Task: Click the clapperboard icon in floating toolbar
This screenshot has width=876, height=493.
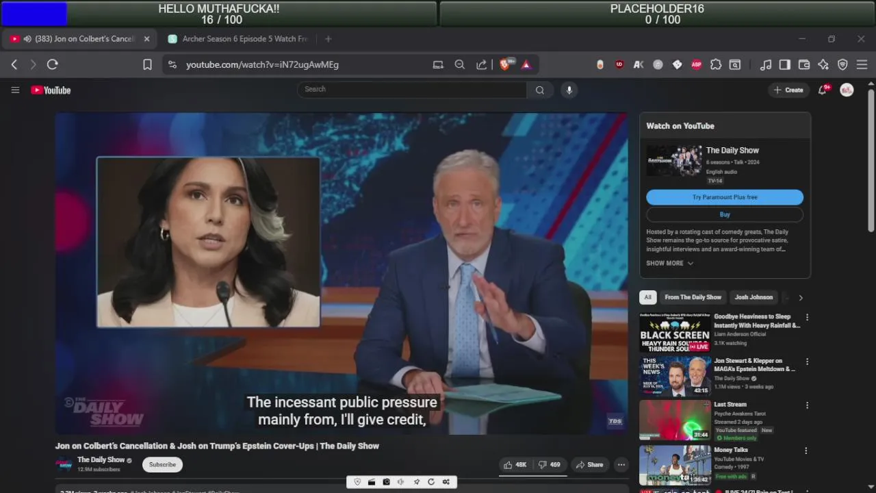Action: tap(372, 482)
